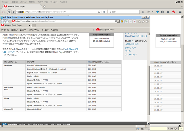Screen dimensions: 184x131
Task: Open ショーケース link
Action: tap(130, 48)
